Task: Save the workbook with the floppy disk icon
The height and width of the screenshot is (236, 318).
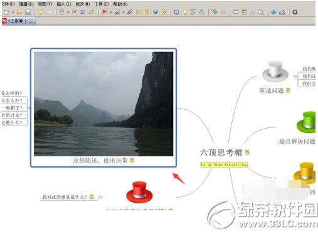Action: pyautogui.click(x=28, y=13)
